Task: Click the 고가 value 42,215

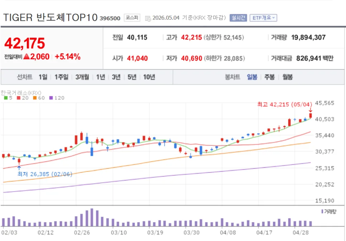Action: [x=191, y=38]
